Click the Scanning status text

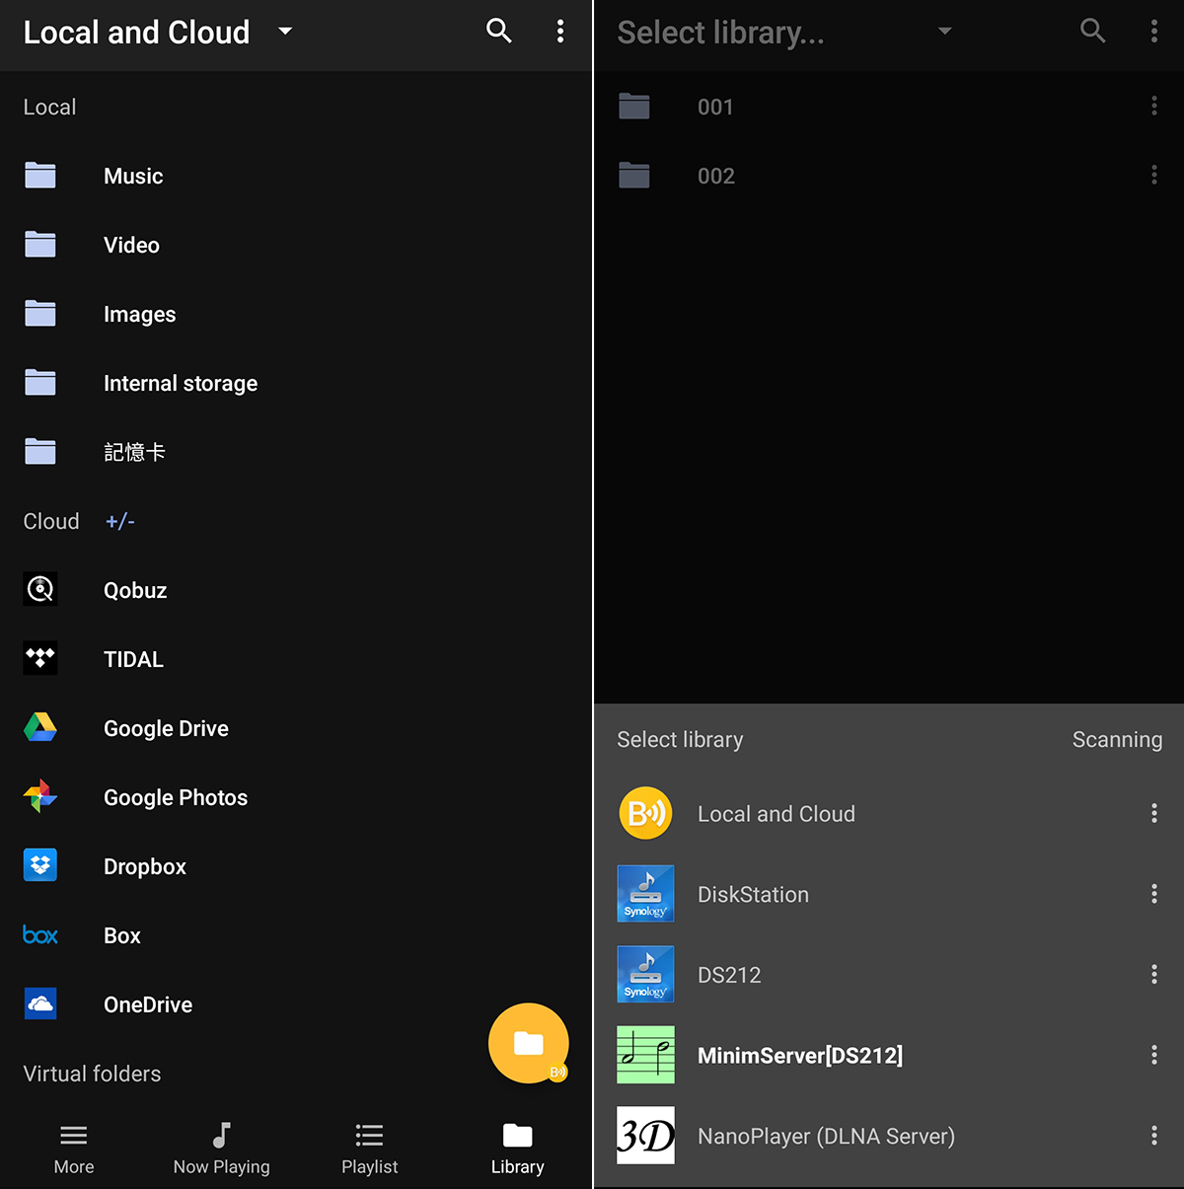pyautogui.click(x=1117, y=740)
